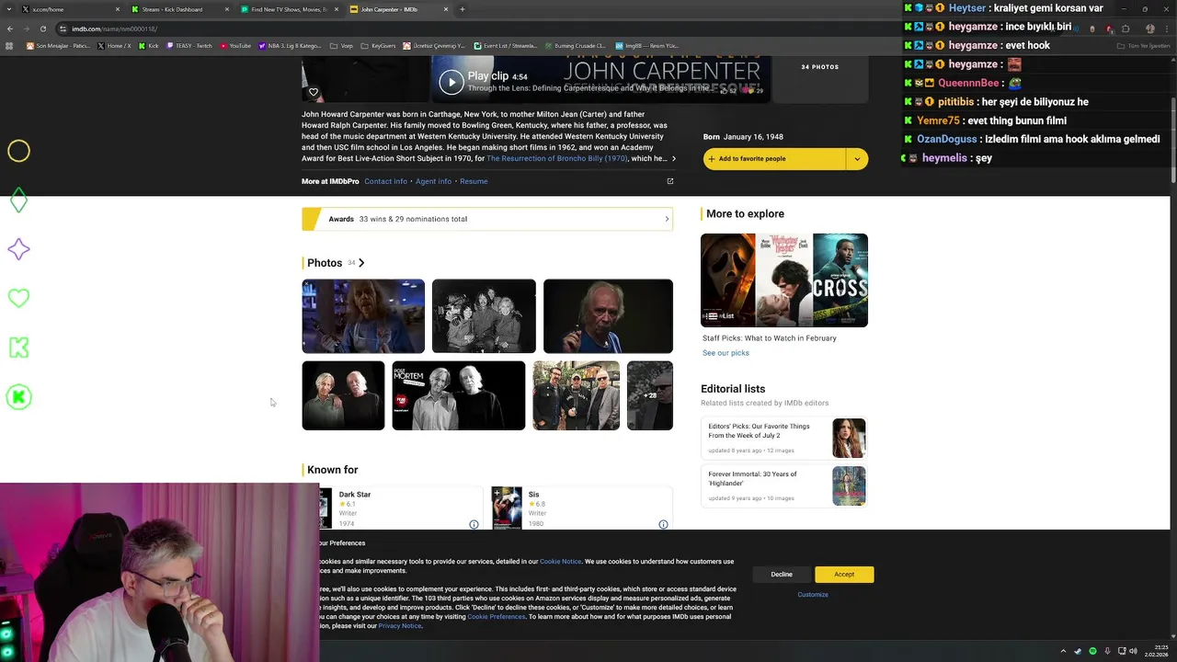This screenshot has width=1177, height=662.
Task: Click the purple four-point star overlay icon
Action: [x=18, y=249]
